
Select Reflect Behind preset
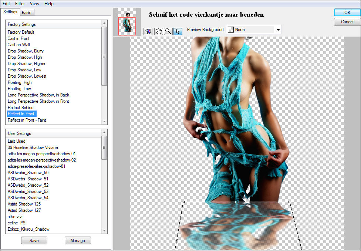pos(20,108)
